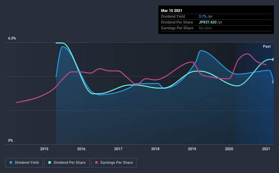Click the teal Dividend Per Share legend dot

point(50,162)
